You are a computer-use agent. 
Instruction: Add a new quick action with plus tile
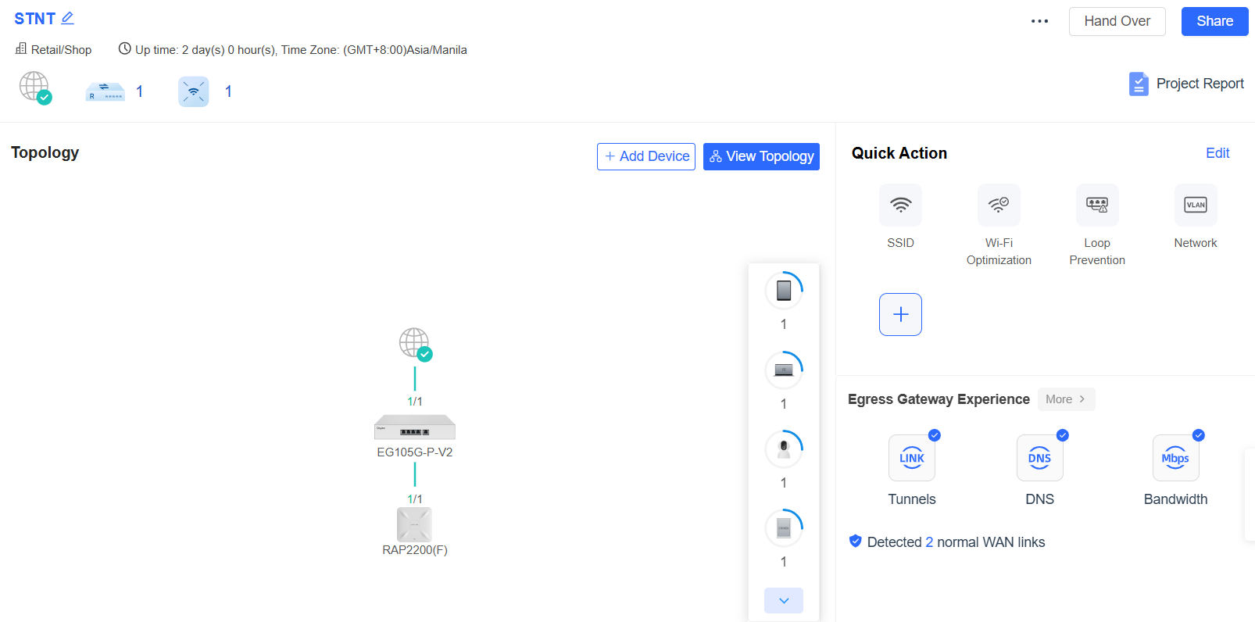point(900,314)
